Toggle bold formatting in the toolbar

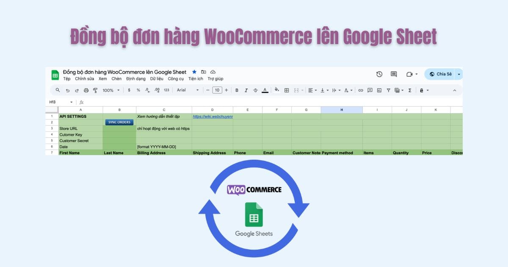(237, 90)
